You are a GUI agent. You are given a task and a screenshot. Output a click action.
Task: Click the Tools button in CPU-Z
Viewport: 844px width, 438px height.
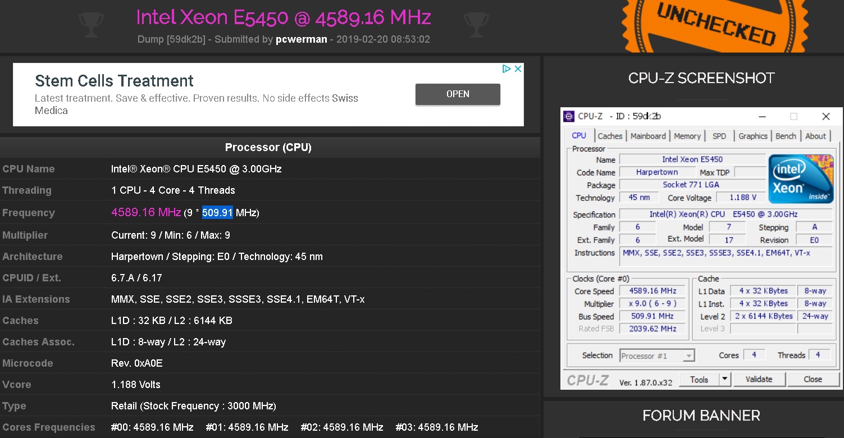699,380
